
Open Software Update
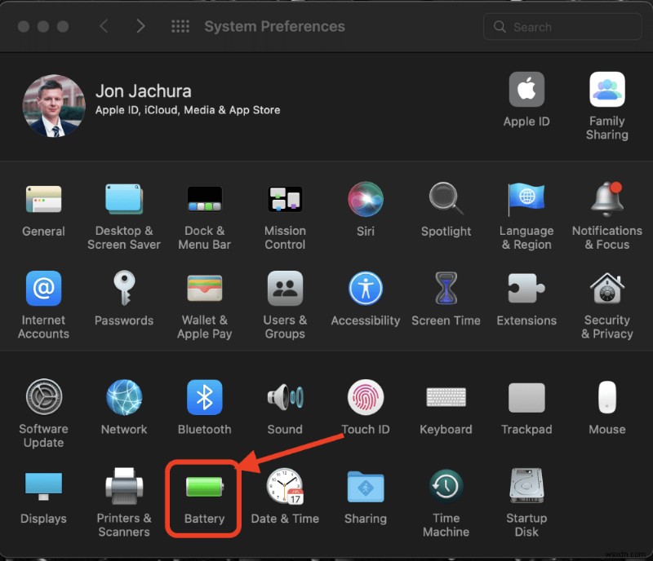click(43, 399)
